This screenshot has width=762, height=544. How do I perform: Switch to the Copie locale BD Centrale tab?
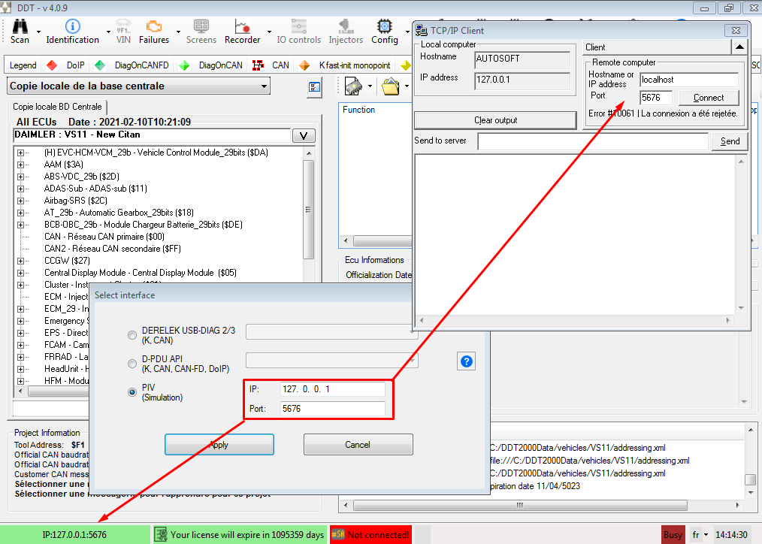click(x=57, y=107)
